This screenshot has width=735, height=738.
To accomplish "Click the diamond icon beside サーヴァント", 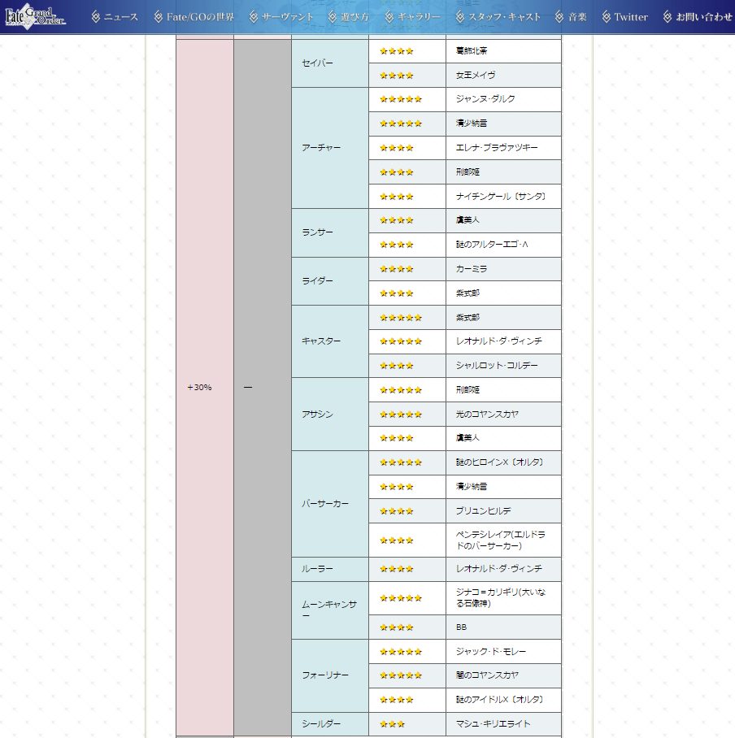I will click(254, 17).
